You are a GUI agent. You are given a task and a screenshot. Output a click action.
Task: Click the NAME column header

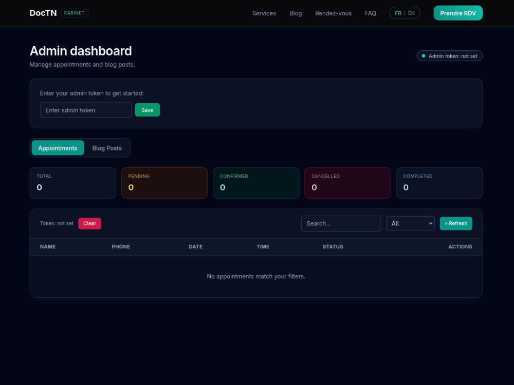coord(48,247)
